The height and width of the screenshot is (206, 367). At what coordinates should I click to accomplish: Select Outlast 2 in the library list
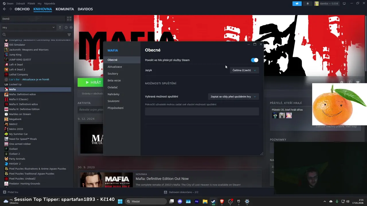pos(14,154)
